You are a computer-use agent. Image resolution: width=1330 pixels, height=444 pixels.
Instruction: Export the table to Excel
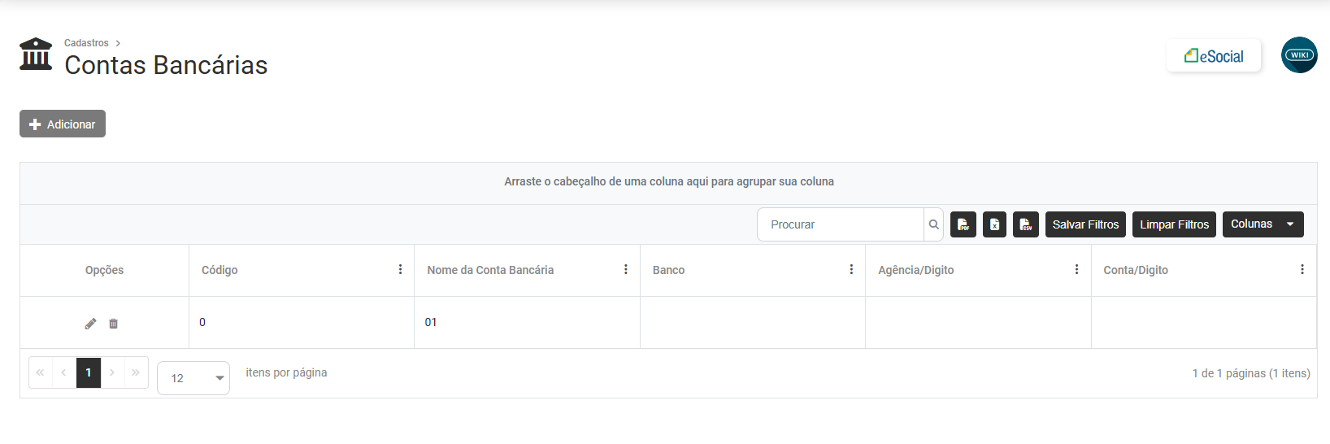coord(994,224)
